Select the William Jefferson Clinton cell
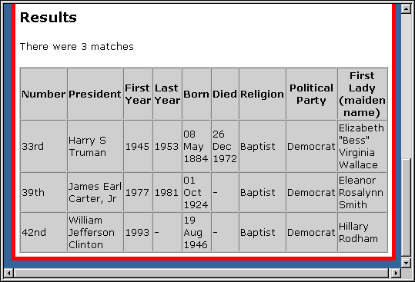The height and width of the screenshot is (282, 415). (x=95, y=232)
